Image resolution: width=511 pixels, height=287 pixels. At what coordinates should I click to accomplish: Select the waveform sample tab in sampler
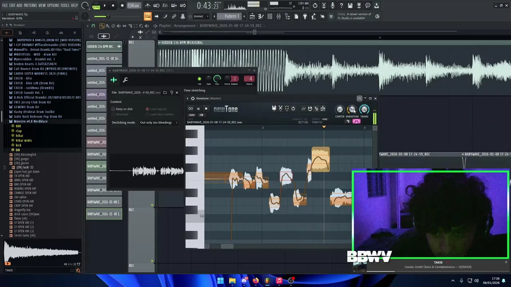pos(114,80)
